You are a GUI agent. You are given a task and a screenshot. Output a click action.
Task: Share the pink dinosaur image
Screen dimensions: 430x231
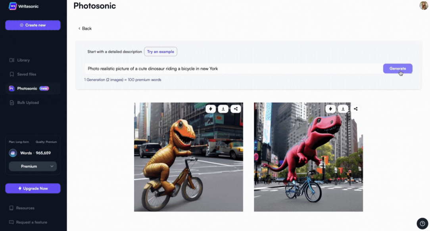356,109
